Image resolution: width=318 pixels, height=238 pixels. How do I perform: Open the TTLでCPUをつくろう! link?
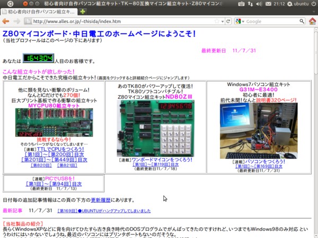coord(60,149)
